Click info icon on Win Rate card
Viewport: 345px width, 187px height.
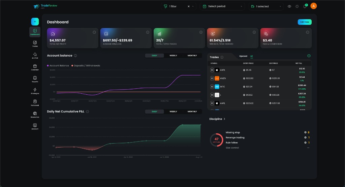pyautogui.click(x=254, y=32)
